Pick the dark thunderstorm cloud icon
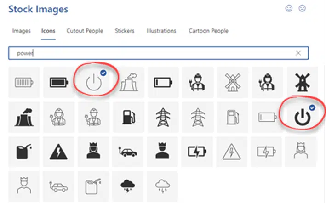Screen dimensions: 326x203 point(128,186)
